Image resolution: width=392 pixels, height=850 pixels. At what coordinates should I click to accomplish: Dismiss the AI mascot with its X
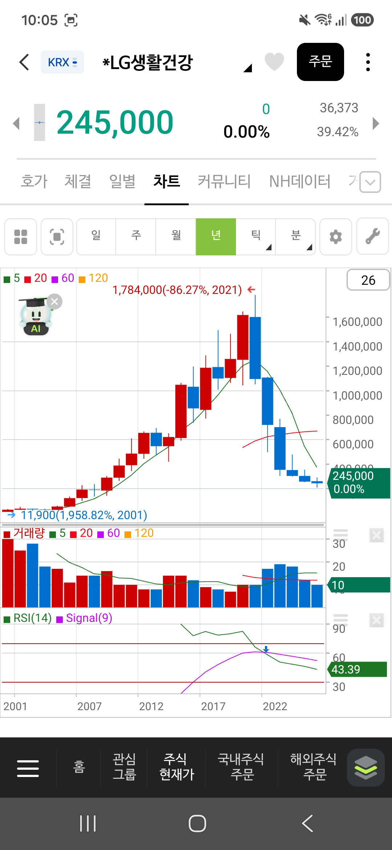click(x=54, y=301)
